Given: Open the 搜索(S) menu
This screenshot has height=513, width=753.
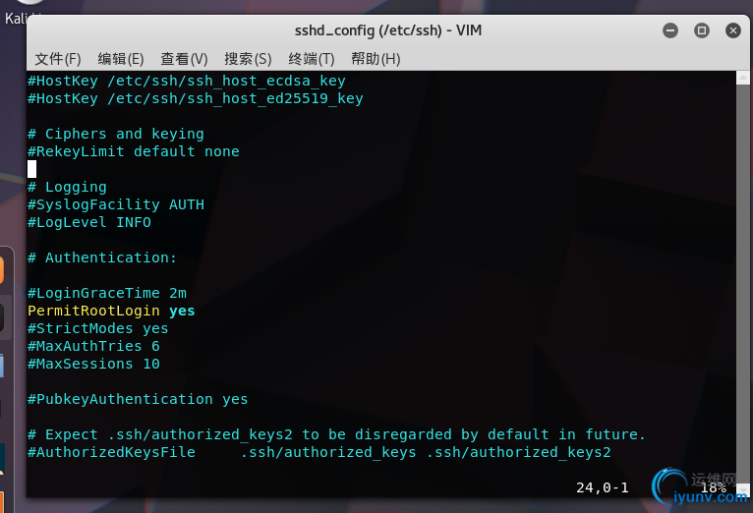Looking at the screenshot, I should (x=248, y=59).
